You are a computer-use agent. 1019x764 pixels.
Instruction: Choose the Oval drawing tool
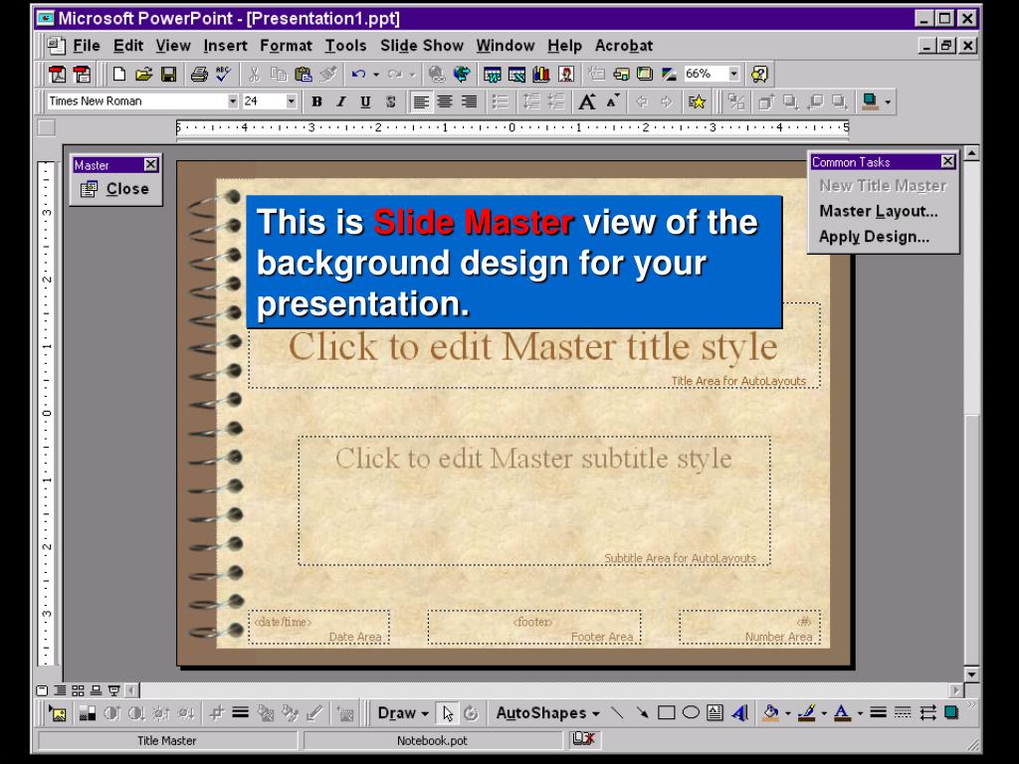pos(691,713)
